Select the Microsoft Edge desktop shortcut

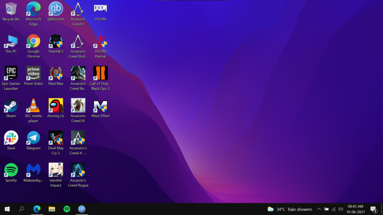pos(34,14)
